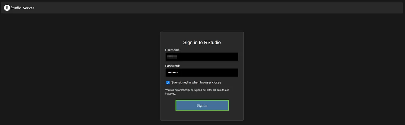Image resolution: width=405 pixels, height=125 pixels.
Task: Click the RStudio Server logo icon
Action: pyautogui.click(x=7, y=8)
